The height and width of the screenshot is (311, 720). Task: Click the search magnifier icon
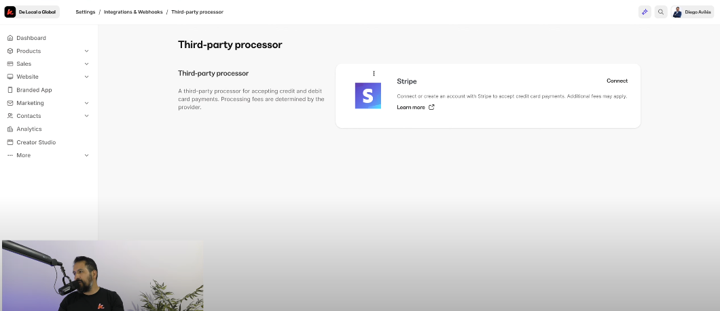pos(661,12)
